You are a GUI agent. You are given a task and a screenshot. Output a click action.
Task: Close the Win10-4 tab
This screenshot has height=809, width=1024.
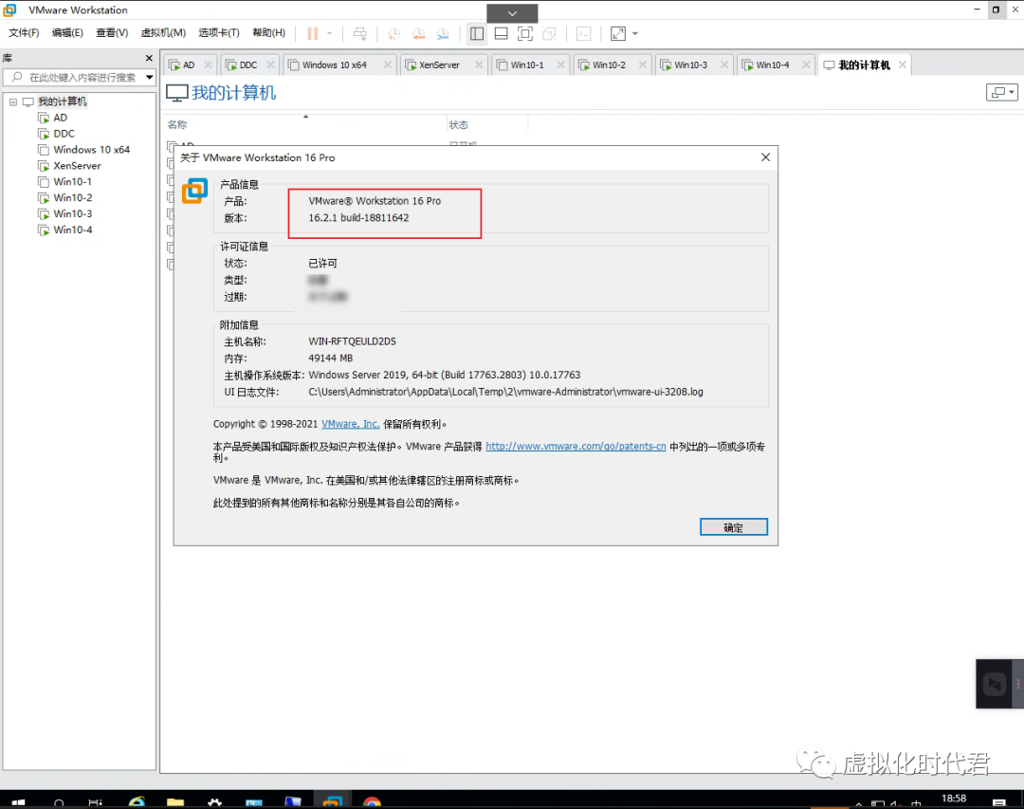coord(806,64)
